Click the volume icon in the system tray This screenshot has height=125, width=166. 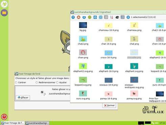157,123
